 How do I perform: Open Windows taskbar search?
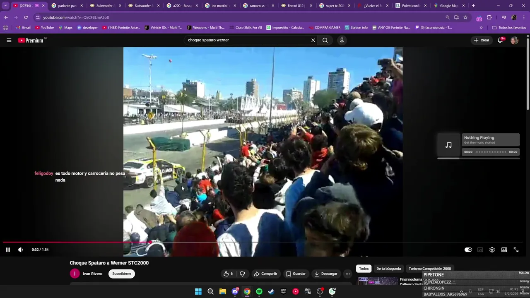[x=210, y=291]
